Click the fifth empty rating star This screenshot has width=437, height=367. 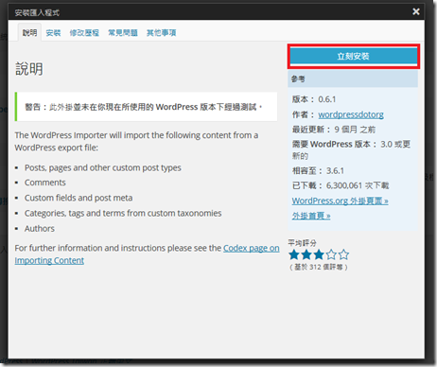tap(343, 254)
